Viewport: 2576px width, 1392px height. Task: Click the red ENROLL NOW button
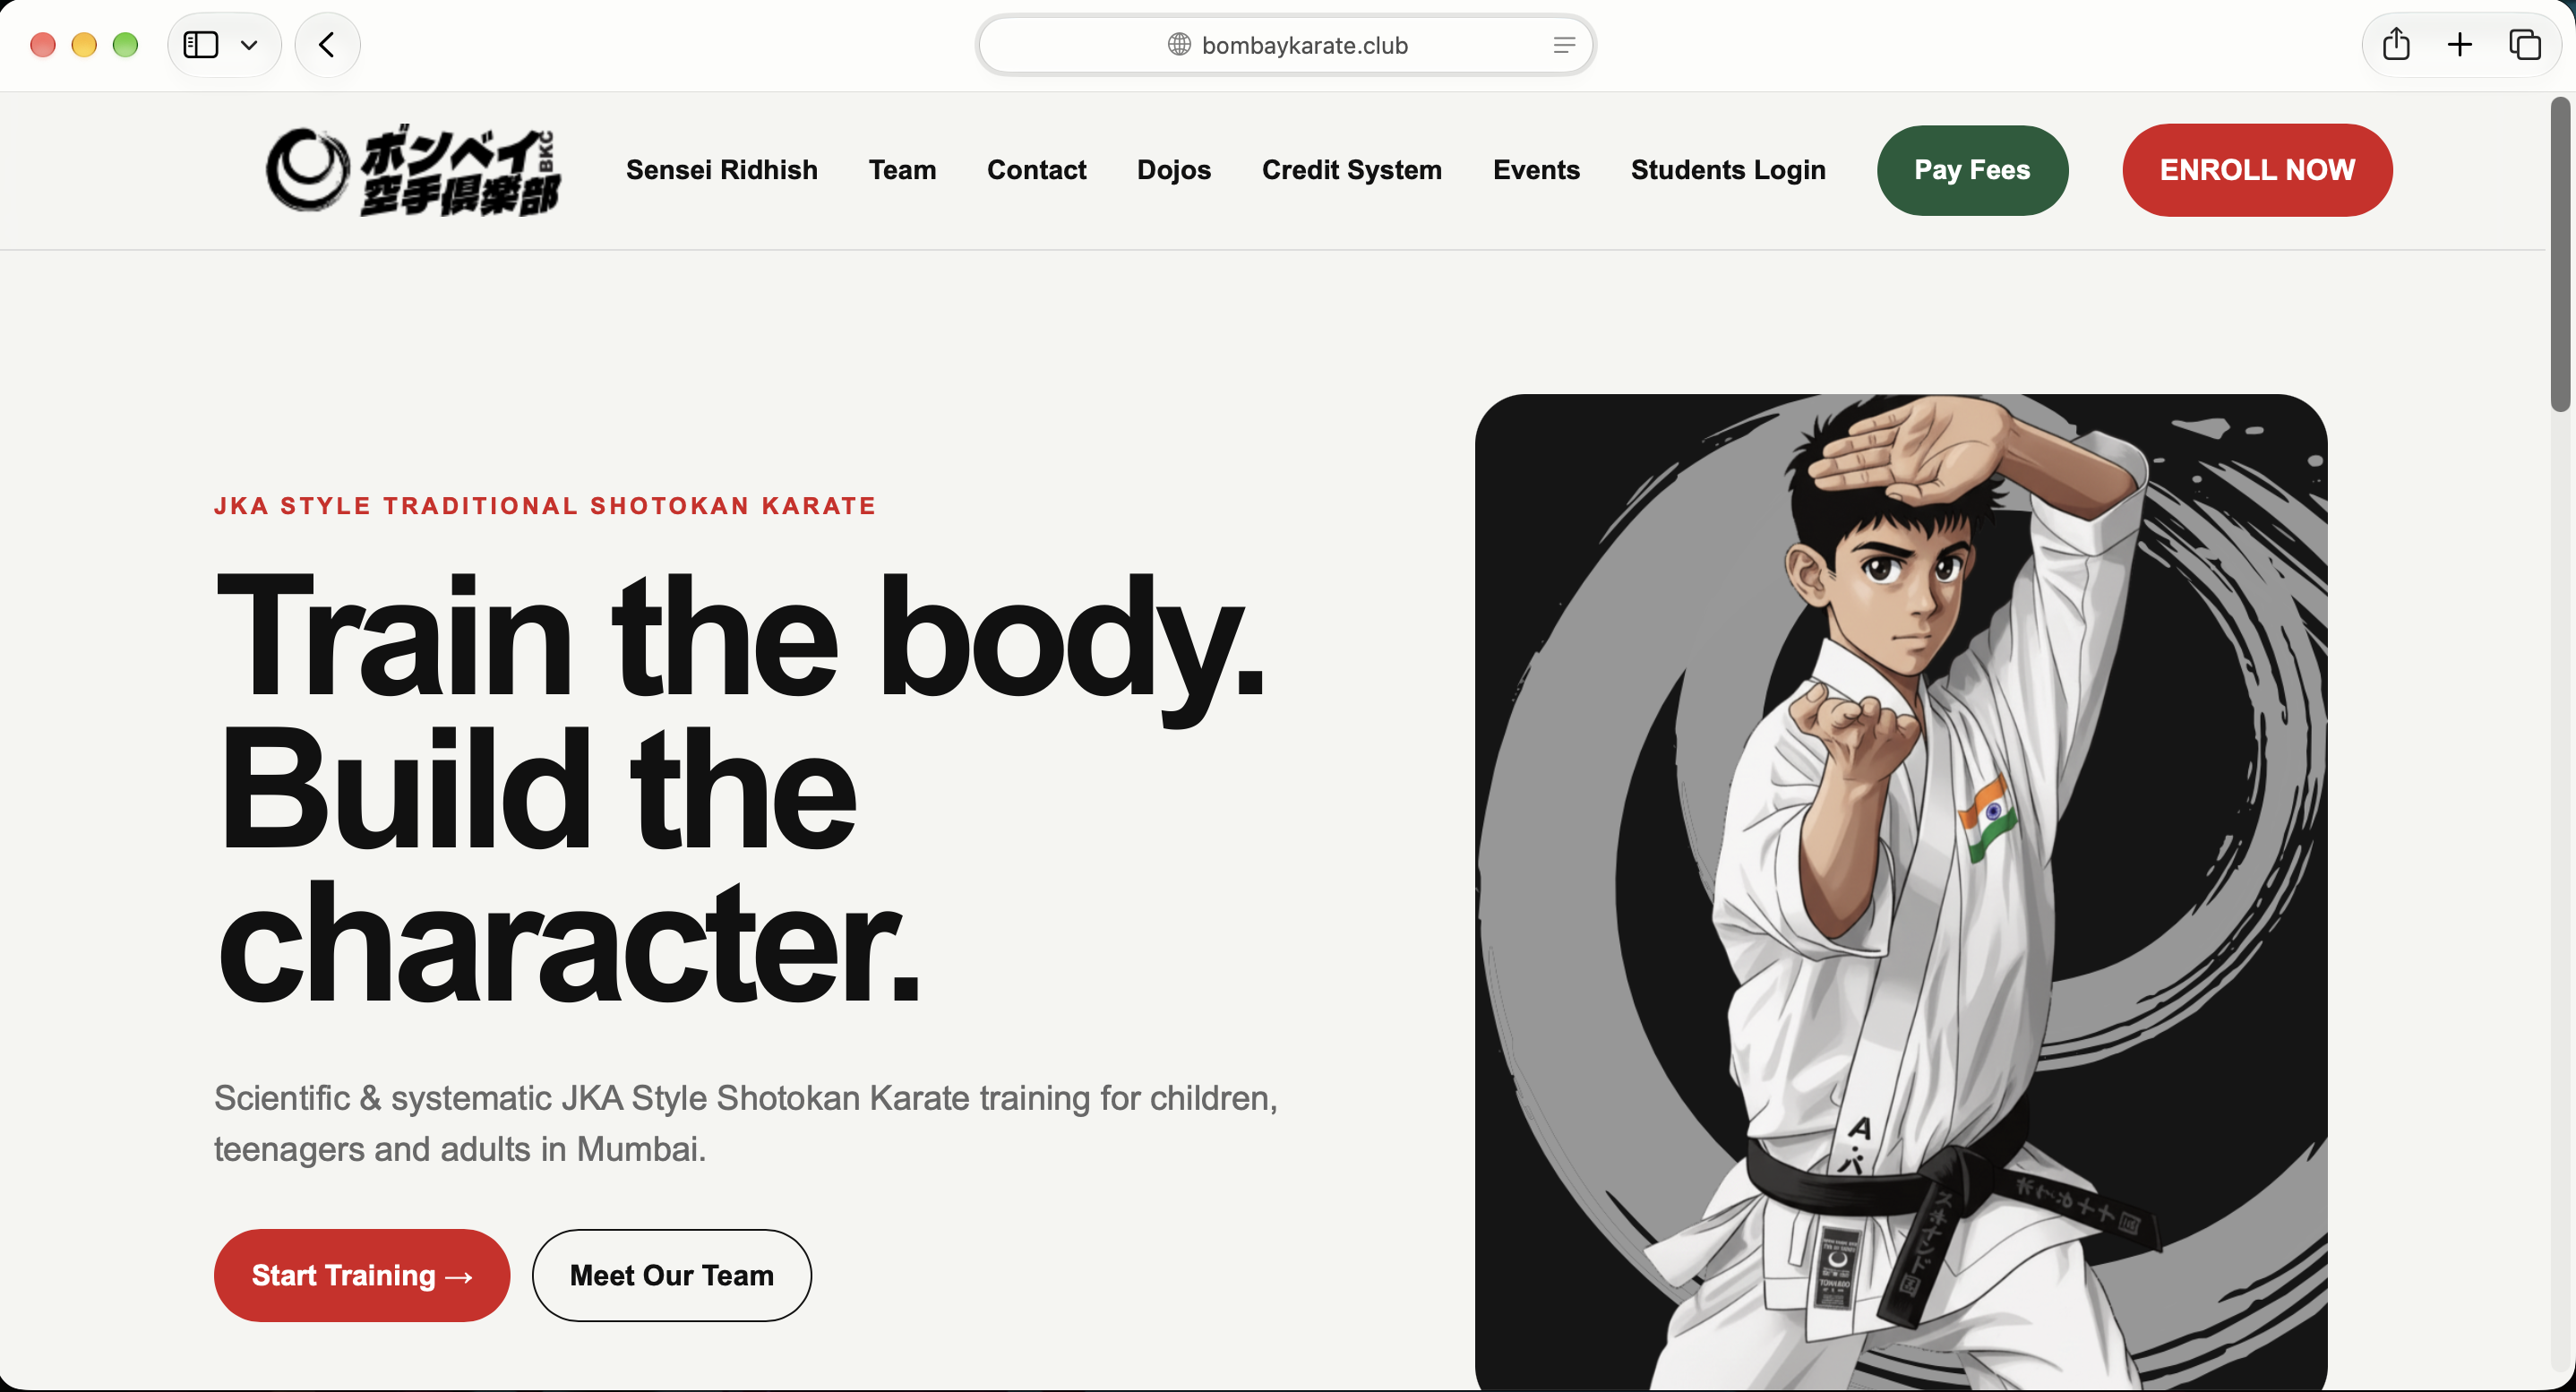tap(2257, 170)
